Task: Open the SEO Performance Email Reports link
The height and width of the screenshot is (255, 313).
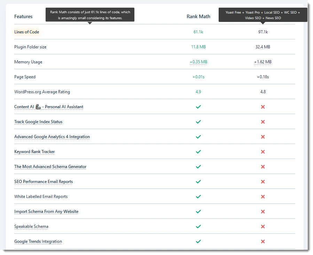Action: pos(44,182)
